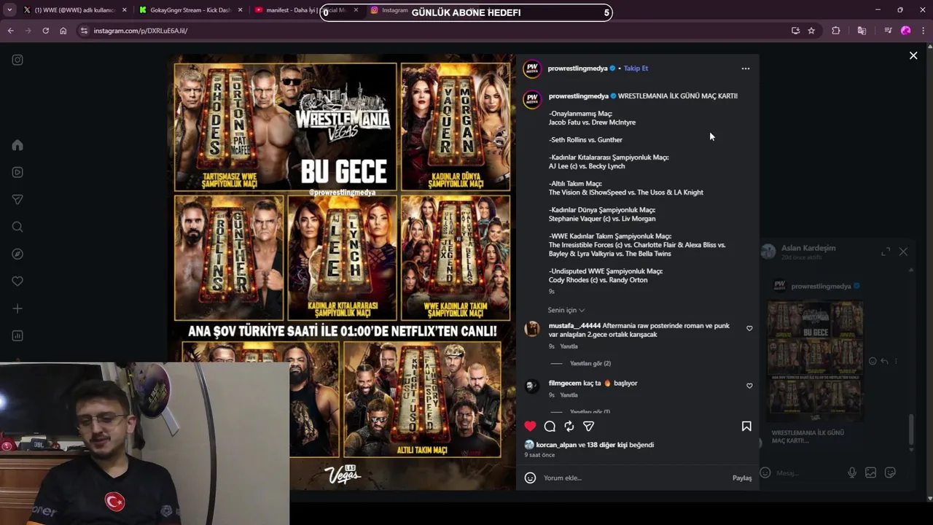
Task: Open prowrestlingmedya profile from the post header
Action: pyautogui.click(x=577, y=69)
